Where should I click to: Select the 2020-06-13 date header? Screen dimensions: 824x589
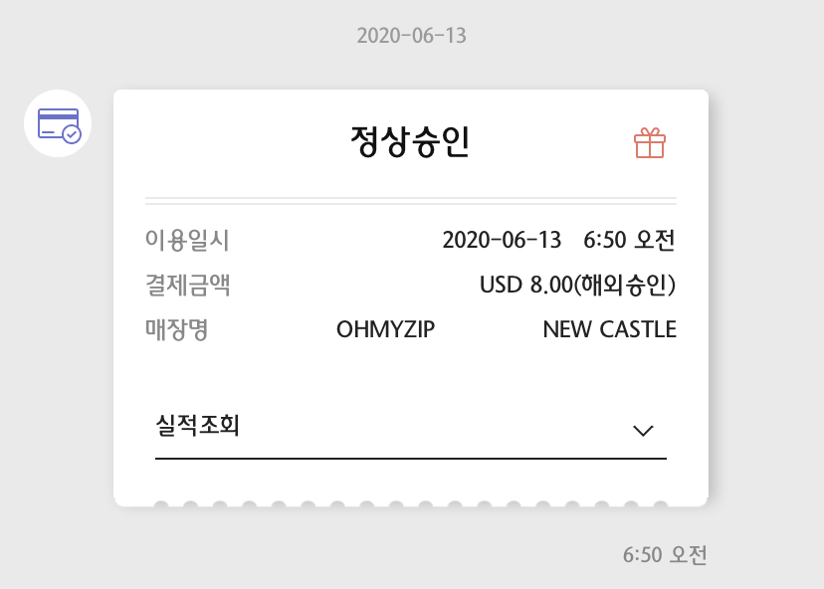[411, 36]
